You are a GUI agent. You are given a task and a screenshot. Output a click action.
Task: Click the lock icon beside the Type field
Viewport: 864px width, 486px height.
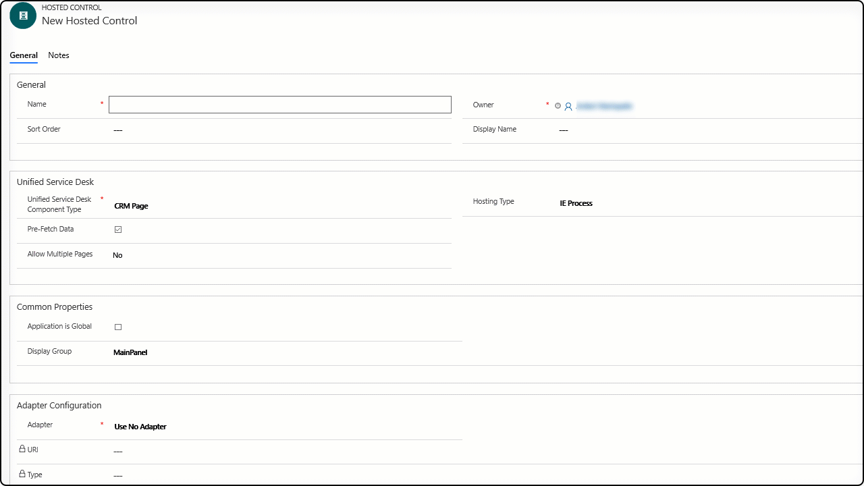[22, 474]
